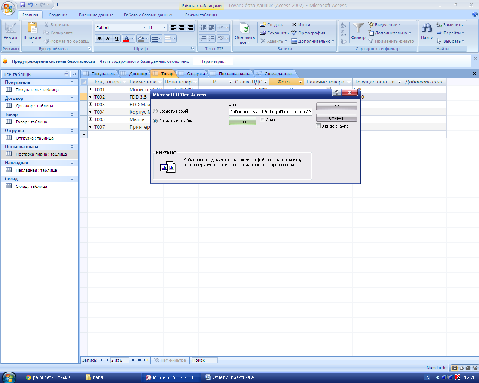Open 'Код товара' column dropdown arrow
The image size is (479, 383).
tap(125, 82)
